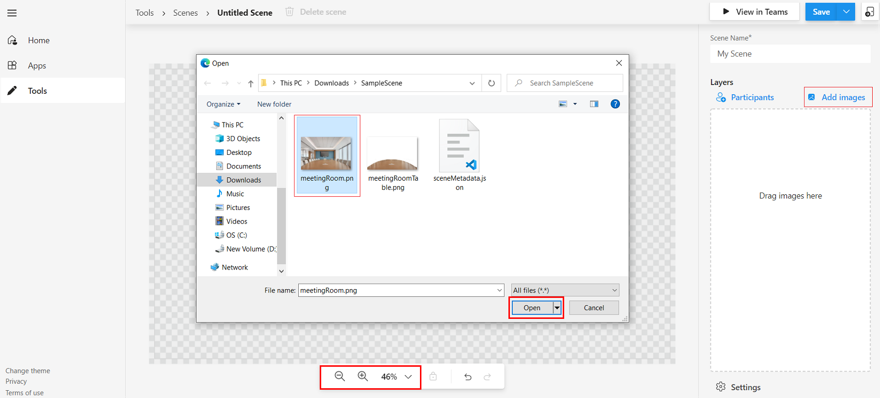Click the refresh icon in file dialog
The width and height of the screenshot is (880, 398).
491,83
